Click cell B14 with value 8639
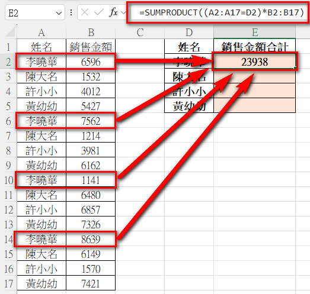This screenshot has height=294, width=310. [91, 239]
